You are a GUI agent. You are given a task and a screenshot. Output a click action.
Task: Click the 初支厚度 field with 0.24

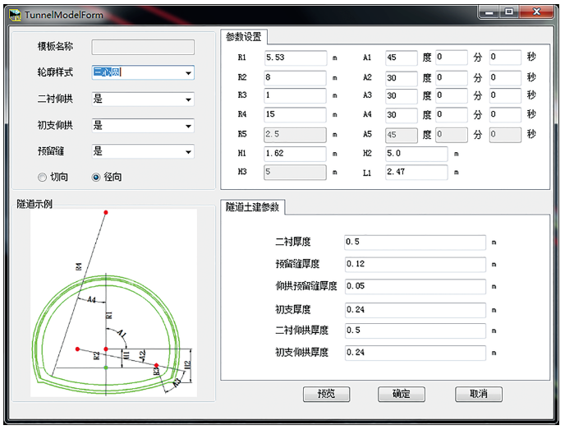click(x=415, y=310)
